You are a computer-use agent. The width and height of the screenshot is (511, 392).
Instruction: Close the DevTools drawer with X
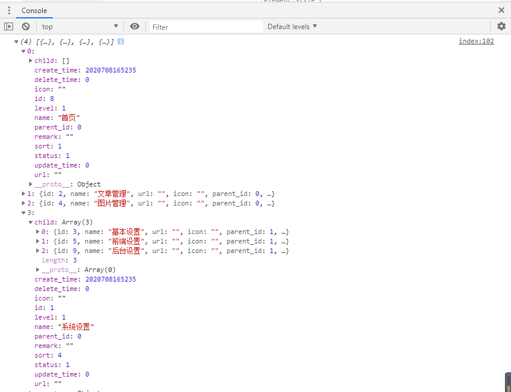[502, 10]
